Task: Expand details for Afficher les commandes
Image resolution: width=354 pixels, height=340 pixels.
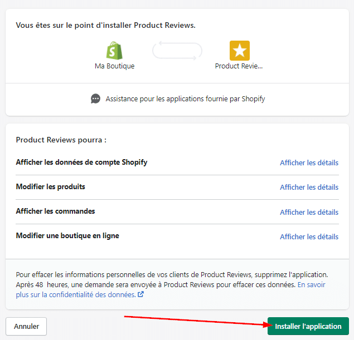Action: click(x=309, y=212)
